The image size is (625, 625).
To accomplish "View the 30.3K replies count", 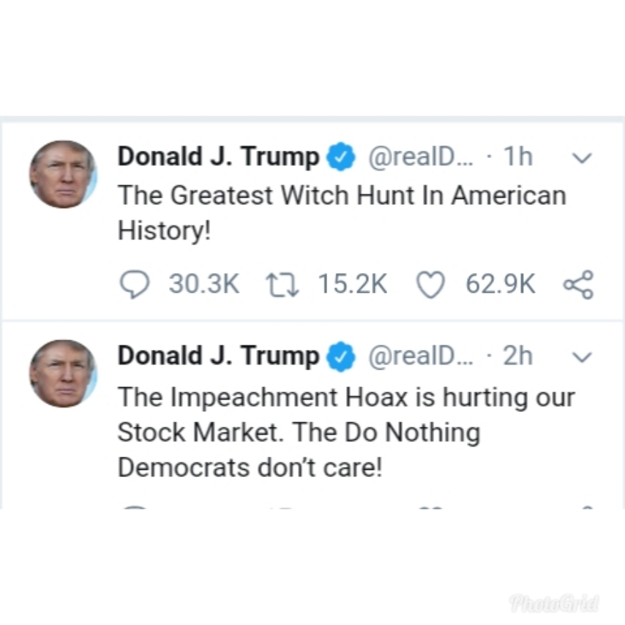I will tap(203, 284).
